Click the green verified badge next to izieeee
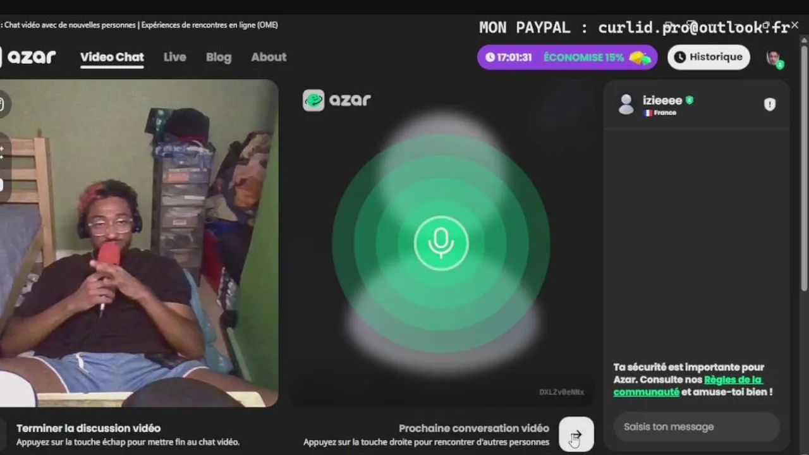809x455 pixels. click(690, 100)
